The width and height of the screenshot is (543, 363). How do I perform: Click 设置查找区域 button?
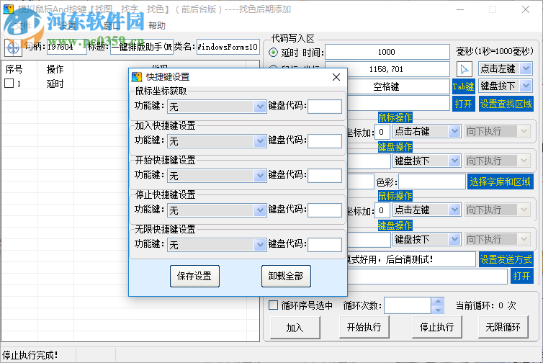pyautogui.click(x=506, y=104)
